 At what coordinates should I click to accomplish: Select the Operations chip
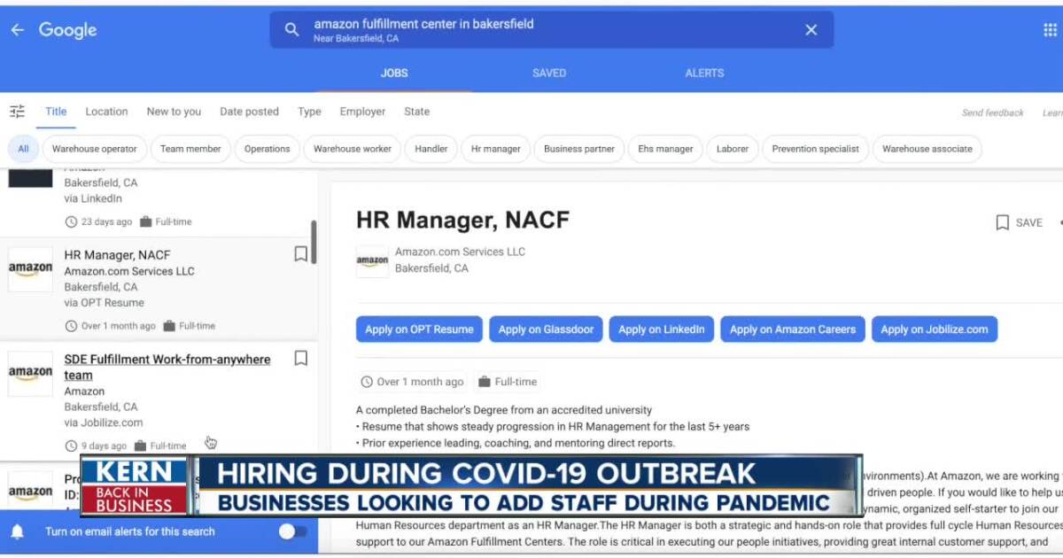267,149
